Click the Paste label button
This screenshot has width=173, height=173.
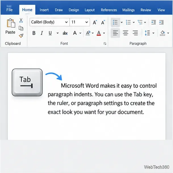(x=11, y=32)
